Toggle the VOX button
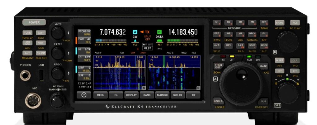Screen dimensions: 317x125 [41, 43]
